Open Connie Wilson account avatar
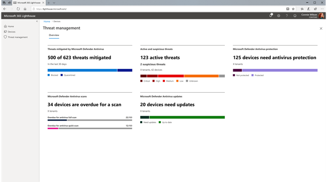This screenshot has width=327, height=182. [x=321, y=16]
